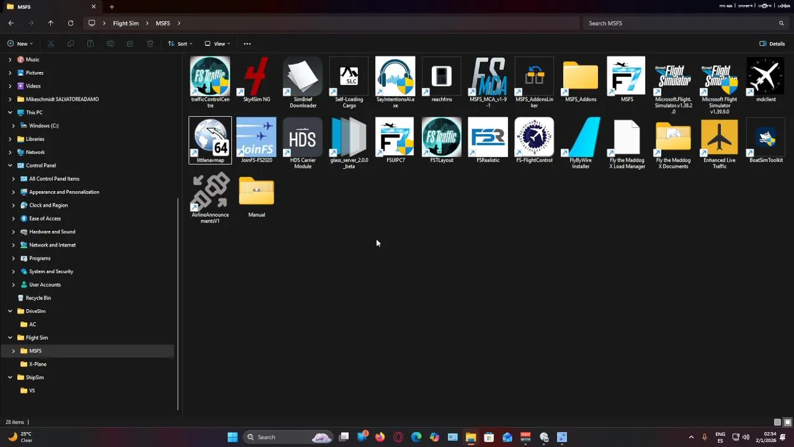Open the JoinFS-FS2020 shortcut

256,140
